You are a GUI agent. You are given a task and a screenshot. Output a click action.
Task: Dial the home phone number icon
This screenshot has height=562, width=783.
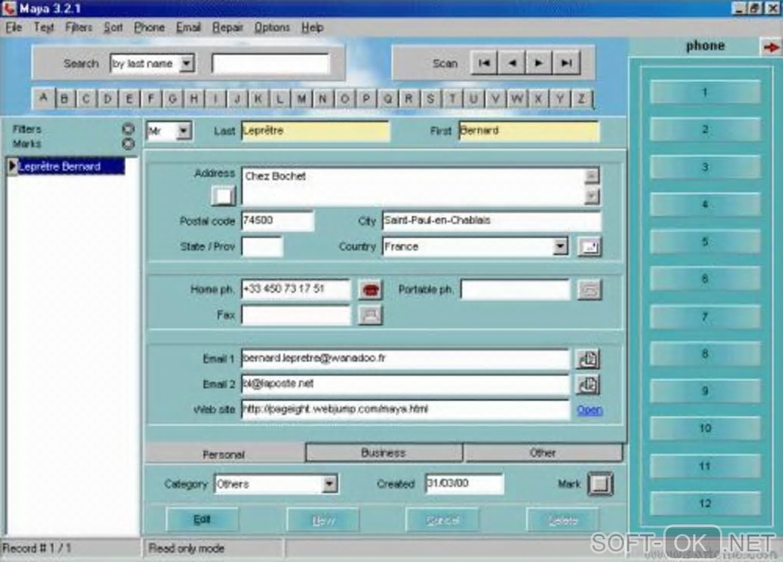[x=370, y=289]
